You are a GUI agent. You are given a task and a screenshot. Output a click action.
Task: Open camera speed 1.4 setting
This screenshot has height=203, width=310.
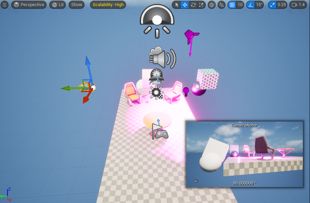298,5
